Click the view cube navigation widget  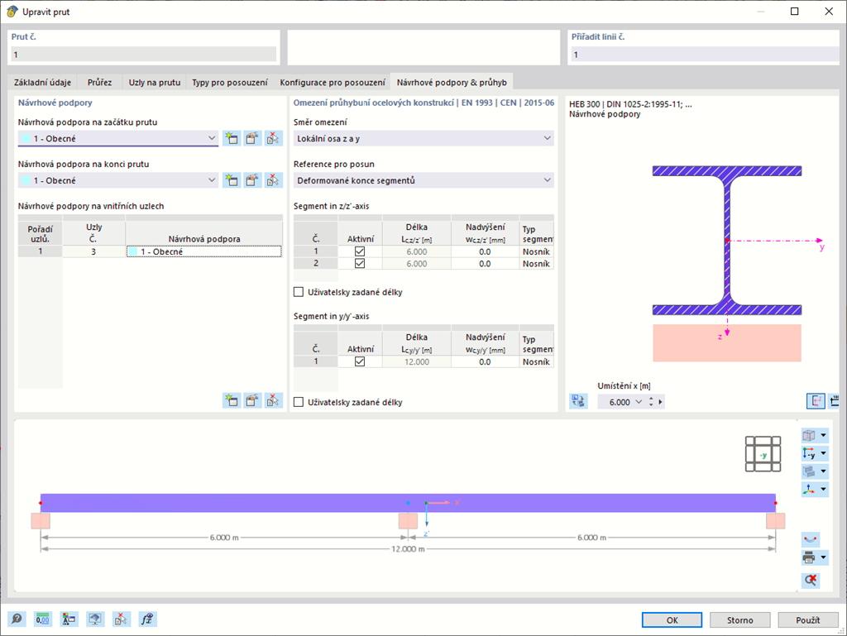click(x=763, y=454)
